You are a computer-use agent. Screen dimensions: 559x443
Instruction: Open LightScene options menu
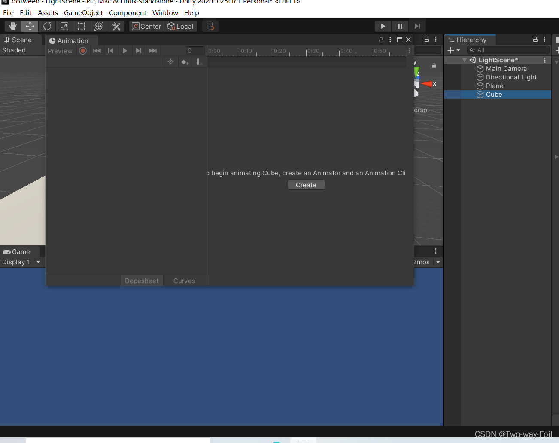point(545,60)
